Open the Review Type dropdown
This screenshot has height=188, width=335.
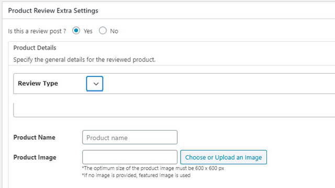(x=95, y=84)
